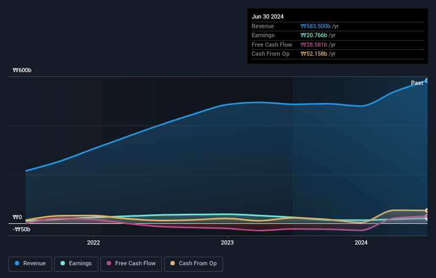This screenshot has height=278, width=436.
Task: Select the 2022 x-axis label
Action: pos(93,242)
